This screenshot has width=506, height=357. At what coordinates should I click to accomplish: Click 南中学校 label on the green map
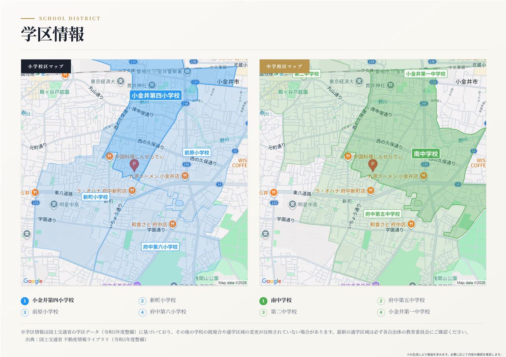tap(426, 154)
